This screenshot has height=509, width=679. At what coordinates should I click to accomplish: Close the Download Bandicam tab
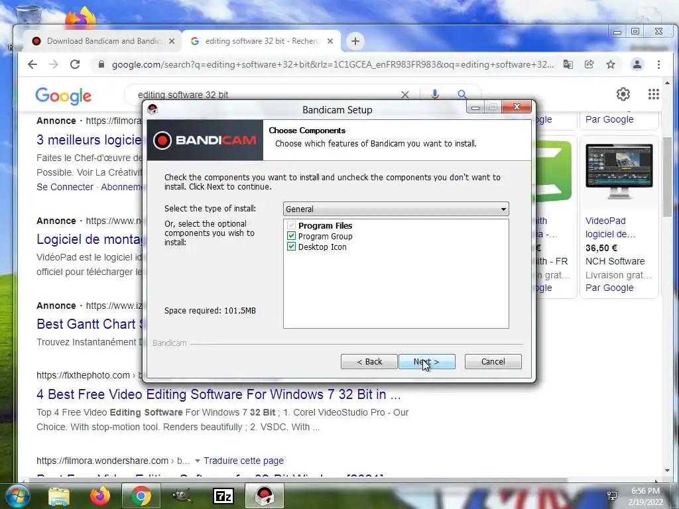(172, 41)
